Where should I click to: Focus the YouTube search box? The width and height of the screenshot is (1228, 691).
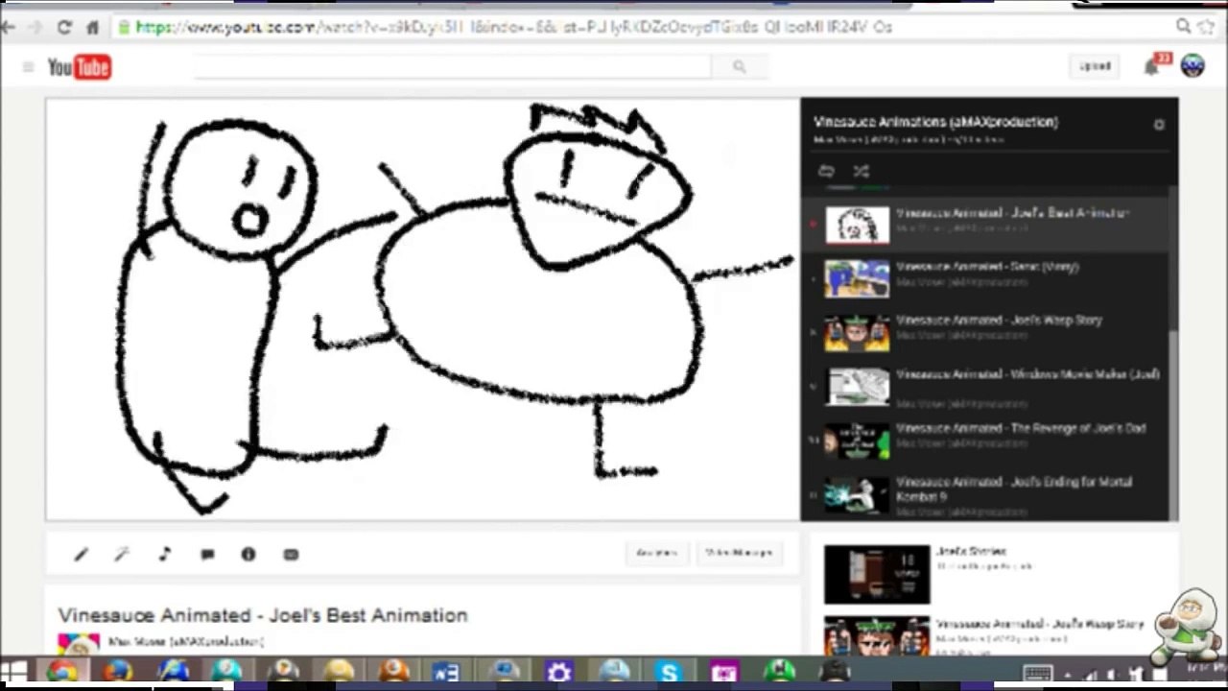coord(452,66)
